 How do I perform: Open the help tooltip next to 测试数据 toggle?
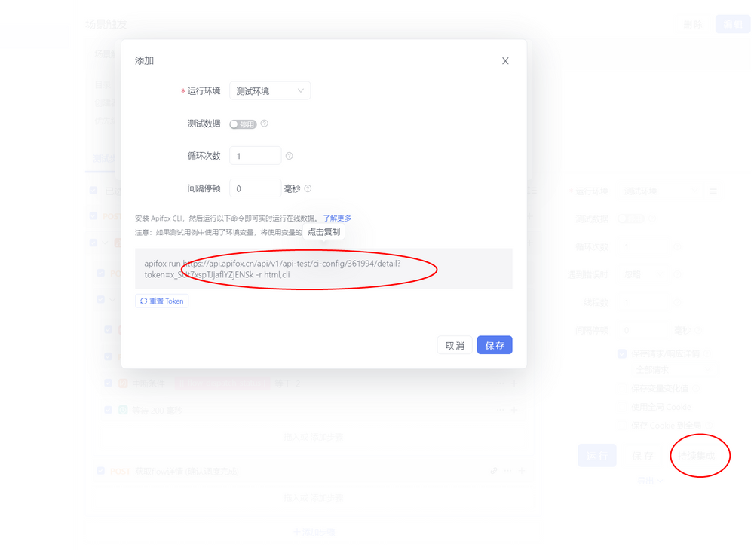coord(263,124)
